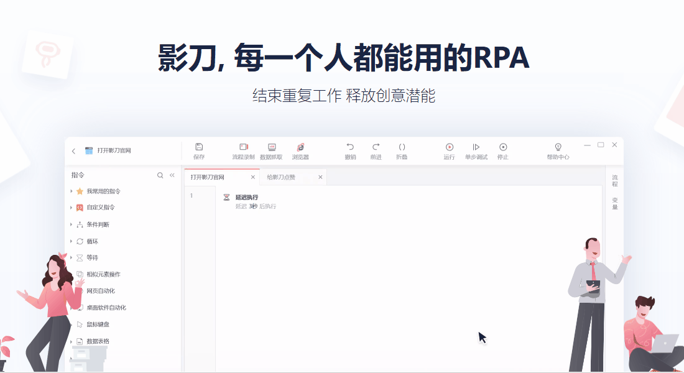The image size is (684, 373).
Task: Expand the 我常用的指令 tree arrow
Action: [x=71, y=191]
